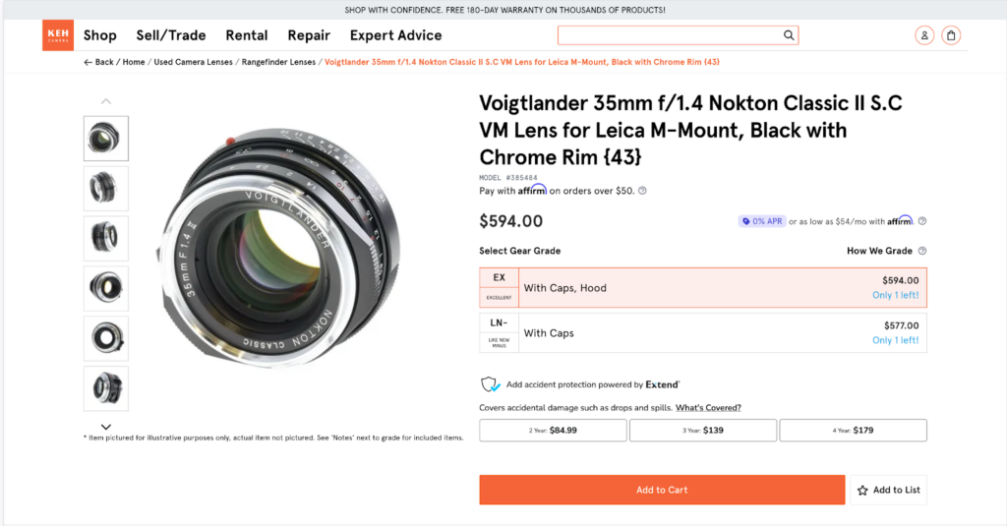1007x526 pixels.
Task: Choose the 3 Year $139 protection plan
Action: pyautogui.click(x=703, y=431)
